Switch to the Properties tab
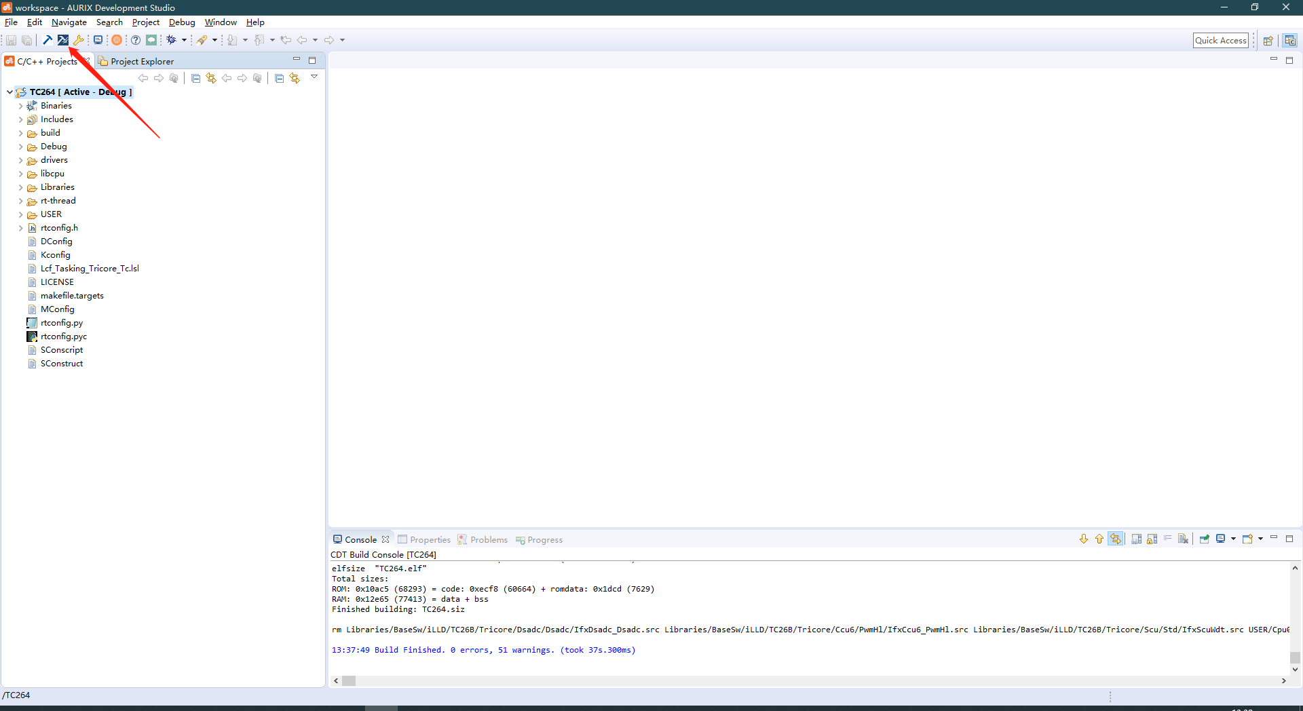Viewport: 1303px width, 711px height. [x=424, y=539]
